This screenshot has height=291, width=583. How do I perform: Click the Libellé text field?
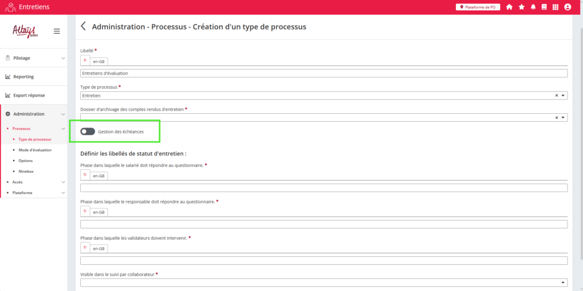click(x=323, y=73)
